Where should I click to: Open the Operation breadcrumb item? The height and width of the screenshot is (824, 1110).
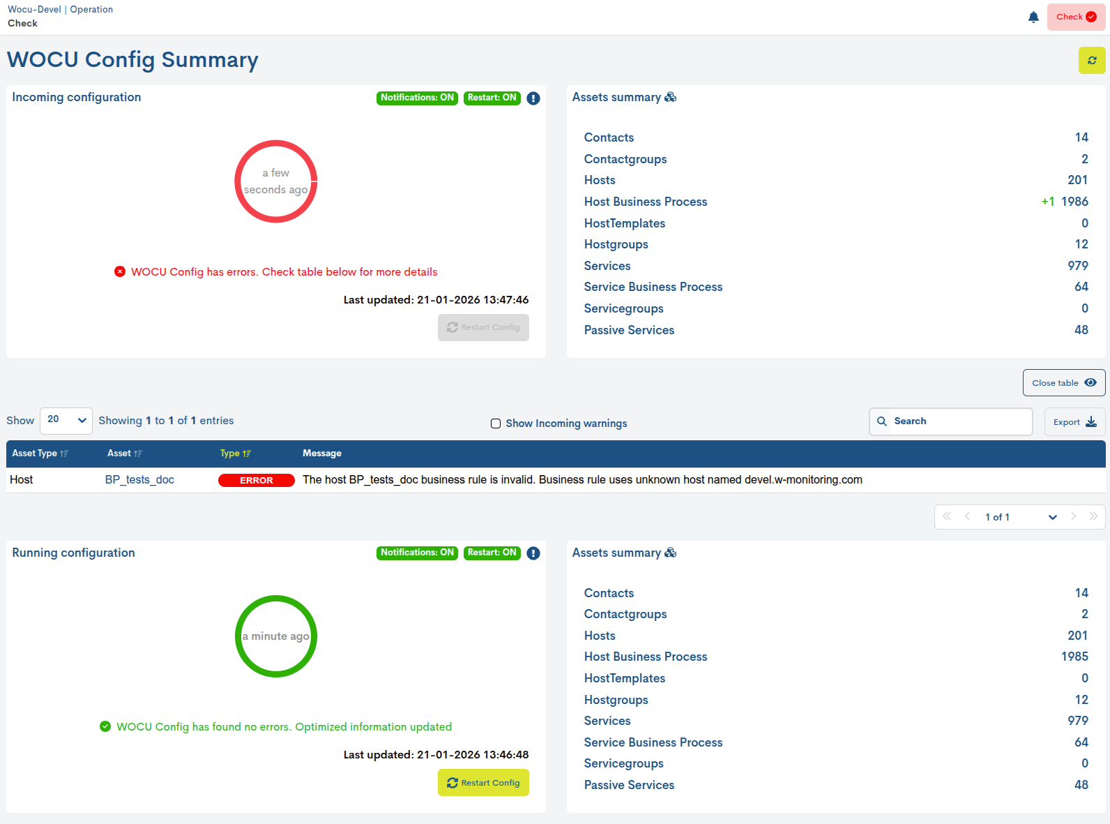click(91, 10)
